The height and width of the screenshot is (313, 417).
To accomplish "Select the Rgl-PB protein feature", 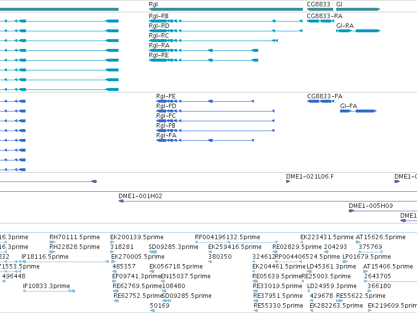I will pyautogui.click(x=216, y=131).
